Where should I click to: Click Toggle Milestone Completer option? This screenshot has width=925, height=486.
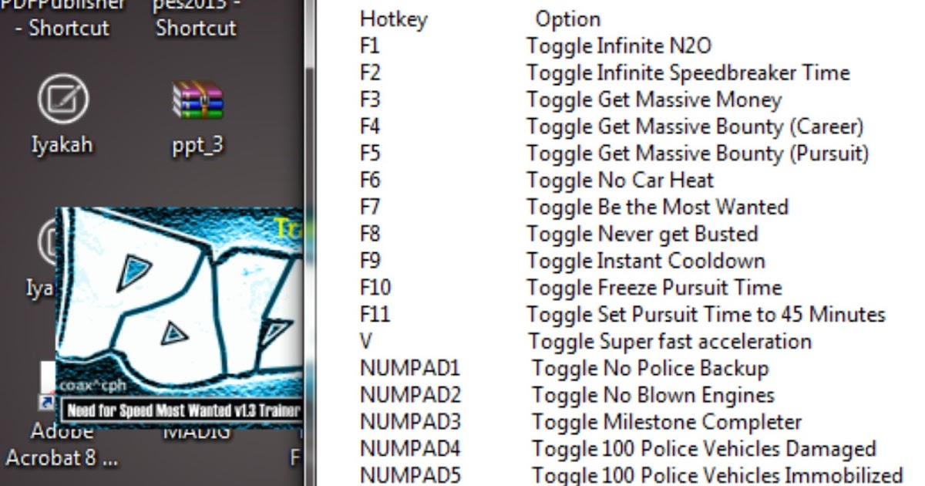667,422
